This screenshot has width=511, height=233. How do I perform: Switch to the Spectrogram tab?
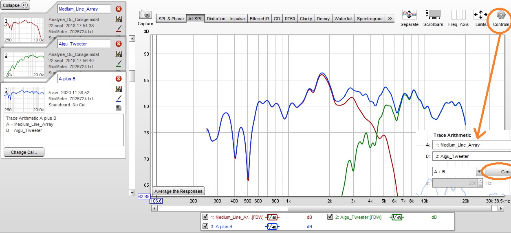pyautogui.click(x=370, y=19)
